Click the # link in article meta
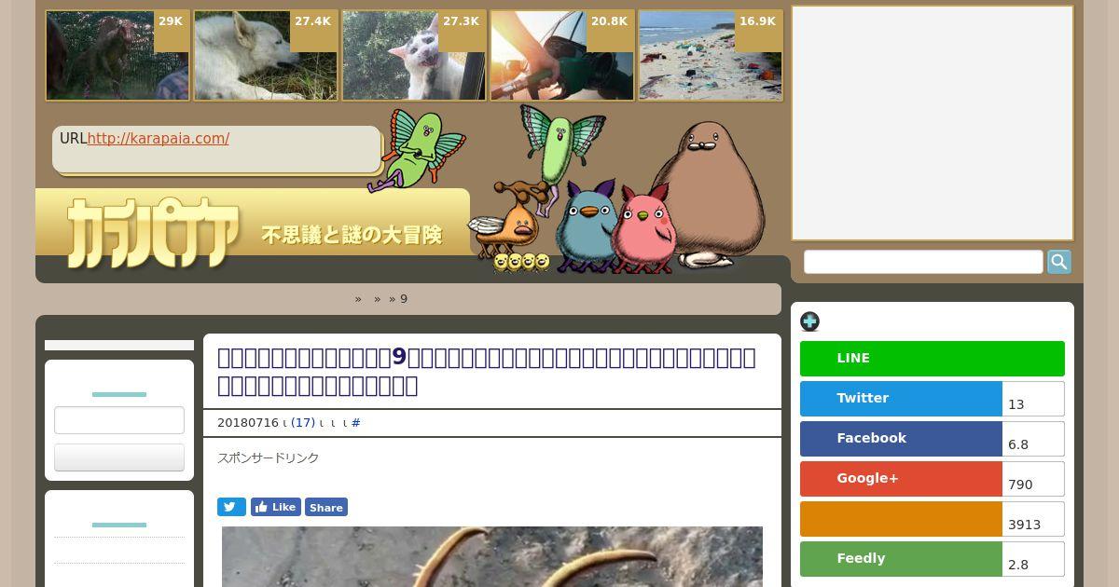Viewport: 1119px width, 587px height. [356, 423]
